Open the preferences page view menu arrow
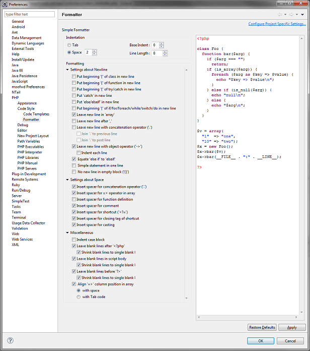 [302, 15]
